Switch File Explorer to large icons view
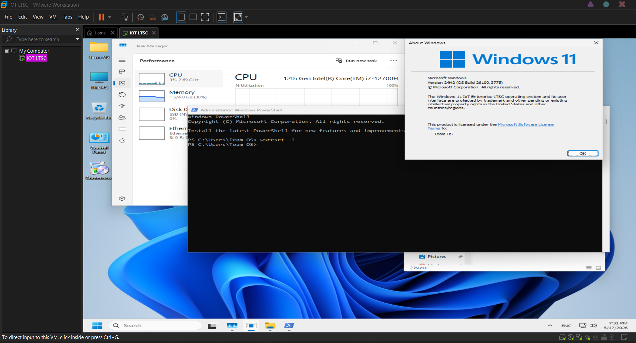Image resolution: width=636 pixels, height=343 pixels. [x=599, y=268]
